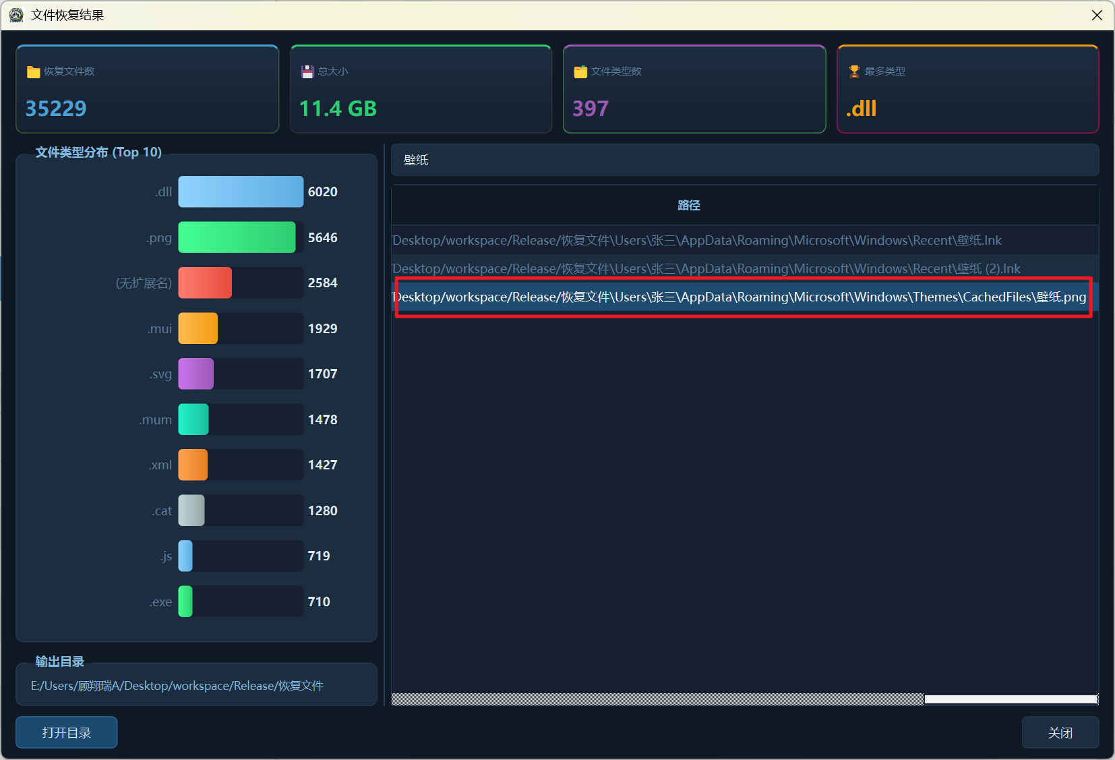Click the search field containing 壁纸

coord(744,160)
